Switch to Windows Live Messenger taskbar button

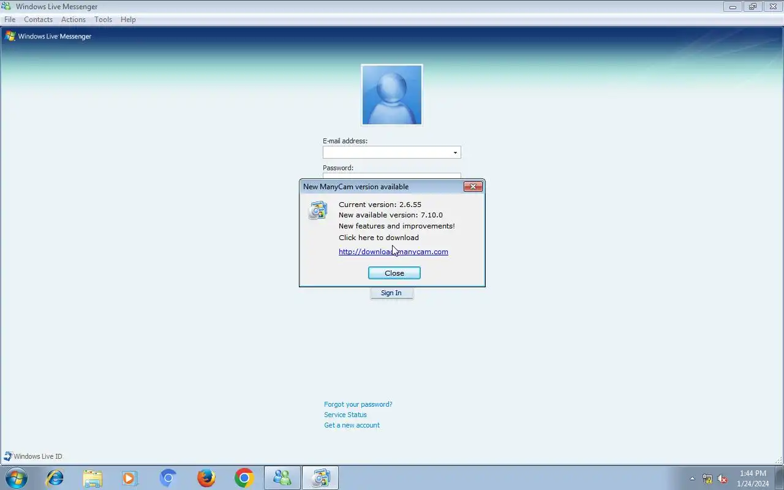pos(282,478)
